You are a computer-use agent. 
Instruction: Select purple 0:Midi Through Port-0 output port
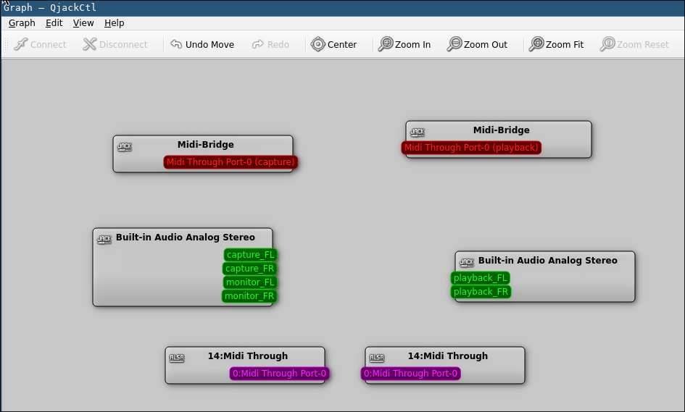[x=280, y=374]
